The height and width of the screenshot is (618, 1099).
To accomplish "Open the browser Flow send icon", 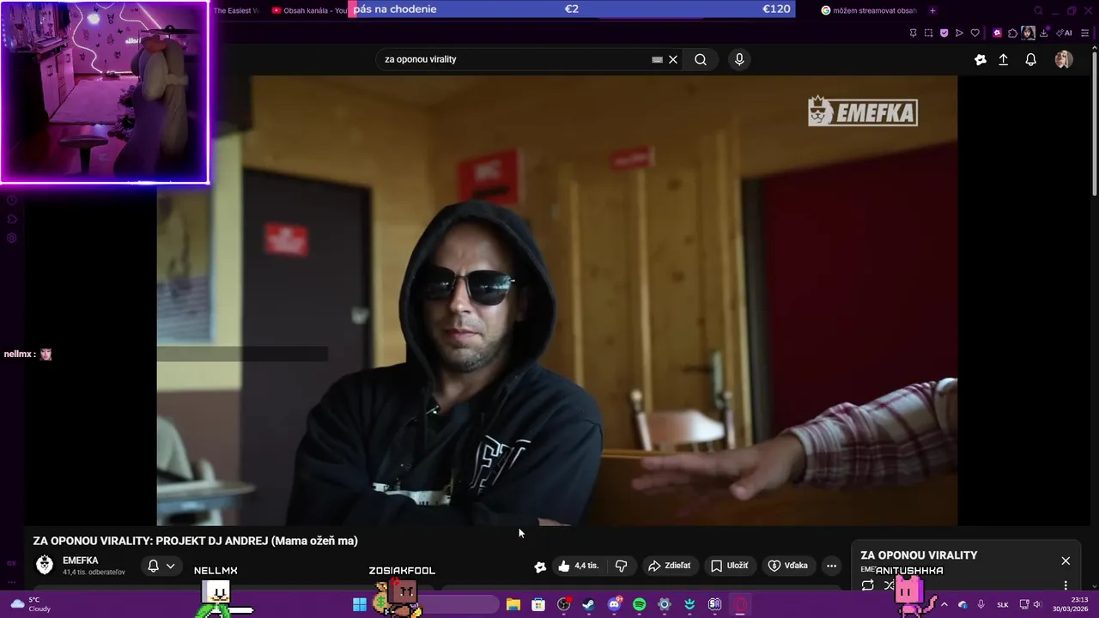I will 959,33.
